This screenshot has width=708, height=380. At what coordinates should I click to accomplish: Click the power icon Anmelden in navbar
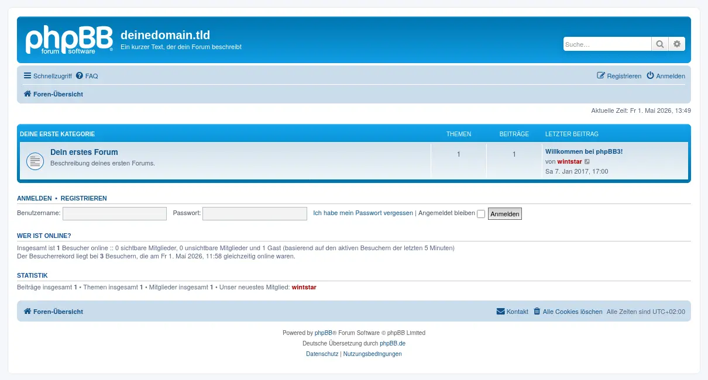coord(650,76)
